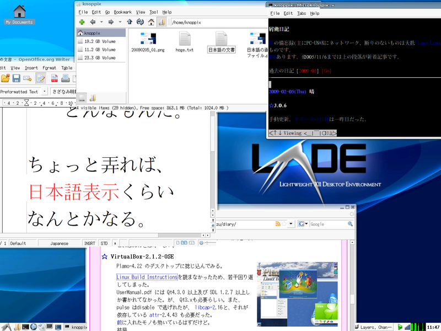Click the /home/knoppix path field

219,22
